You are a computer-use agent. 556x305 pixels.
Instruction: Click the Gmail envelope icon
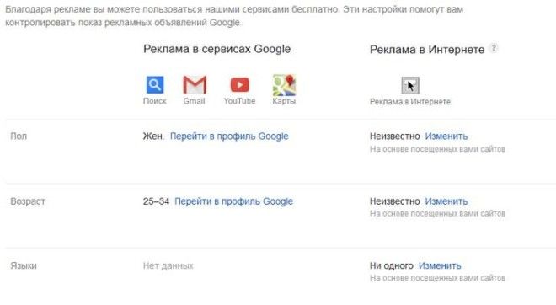pos(195,85)
